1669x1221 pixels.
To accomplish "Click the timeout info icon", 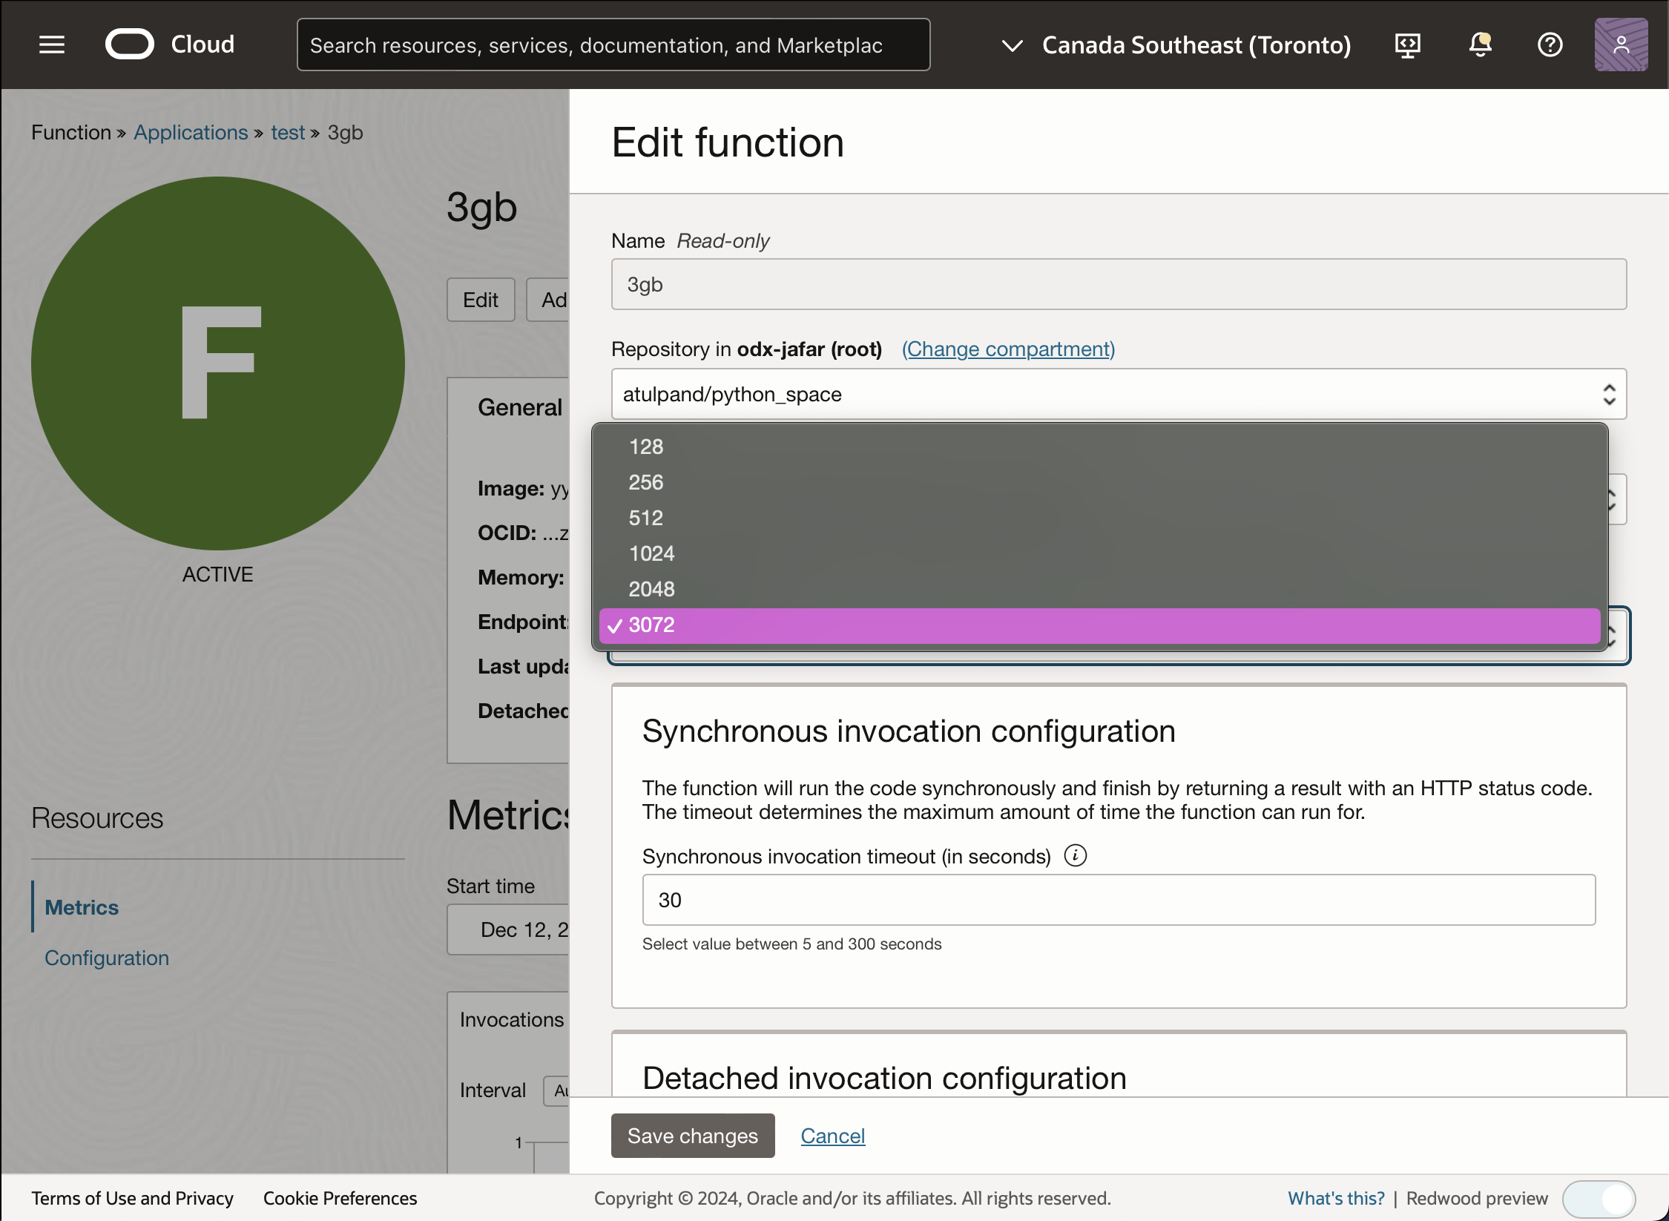I will pos(1075,855).
